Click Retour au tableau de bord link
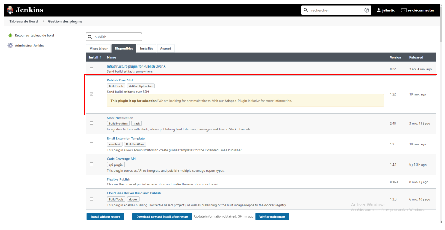Viewport: 445px width, 230px height. coord(35,35)
